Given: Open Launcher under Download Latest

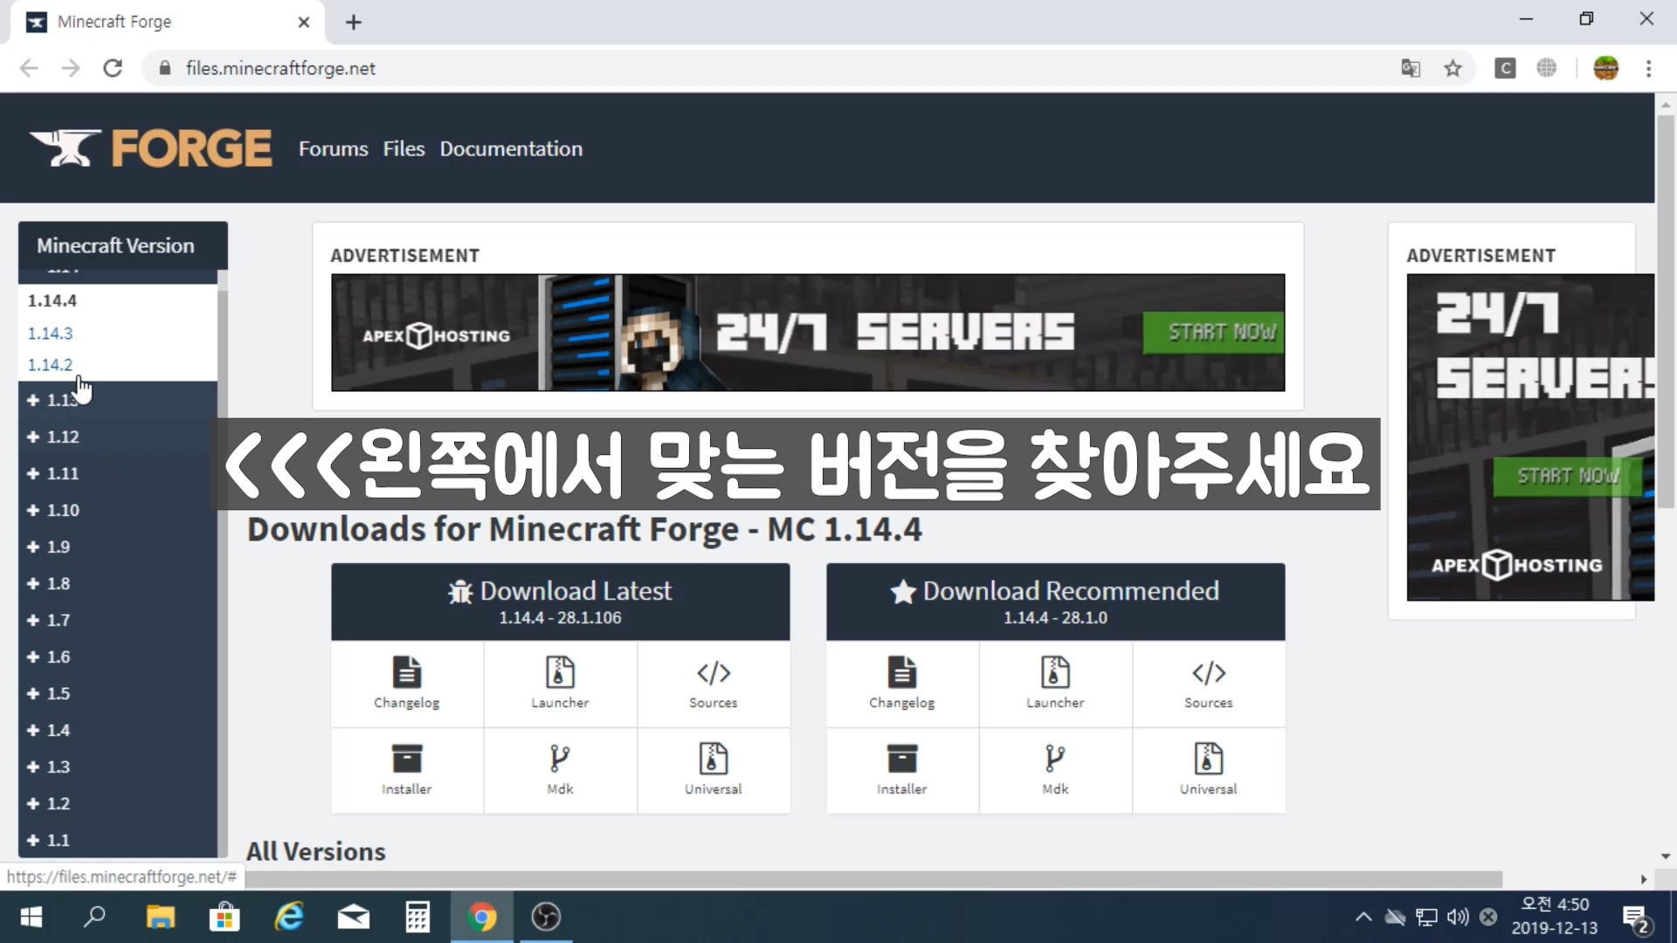Looking at the screenshot, I should [x=560, y=684].
